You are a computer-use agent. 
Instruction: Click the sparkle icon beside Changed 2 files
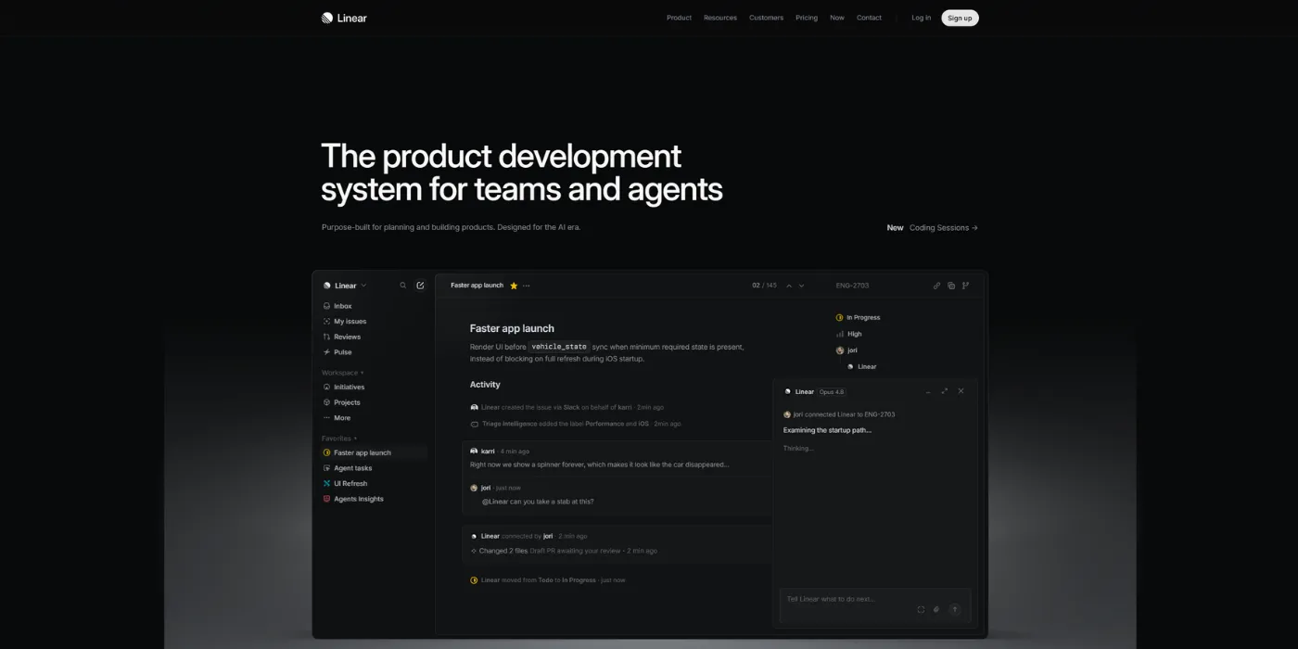click(474, 551)
